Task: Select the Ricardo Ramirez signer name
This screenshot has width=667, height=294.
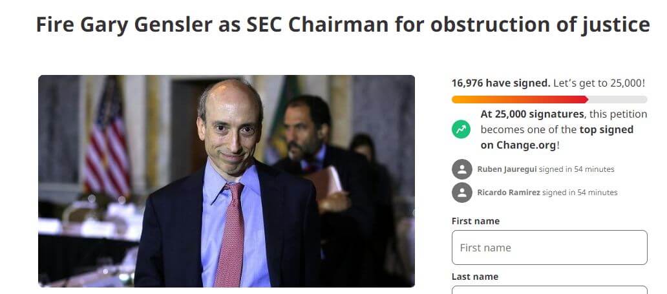Action: point(509,193)
